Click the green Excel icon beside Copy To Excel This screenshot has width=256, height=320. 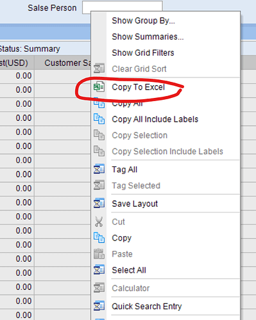[99, 87]
